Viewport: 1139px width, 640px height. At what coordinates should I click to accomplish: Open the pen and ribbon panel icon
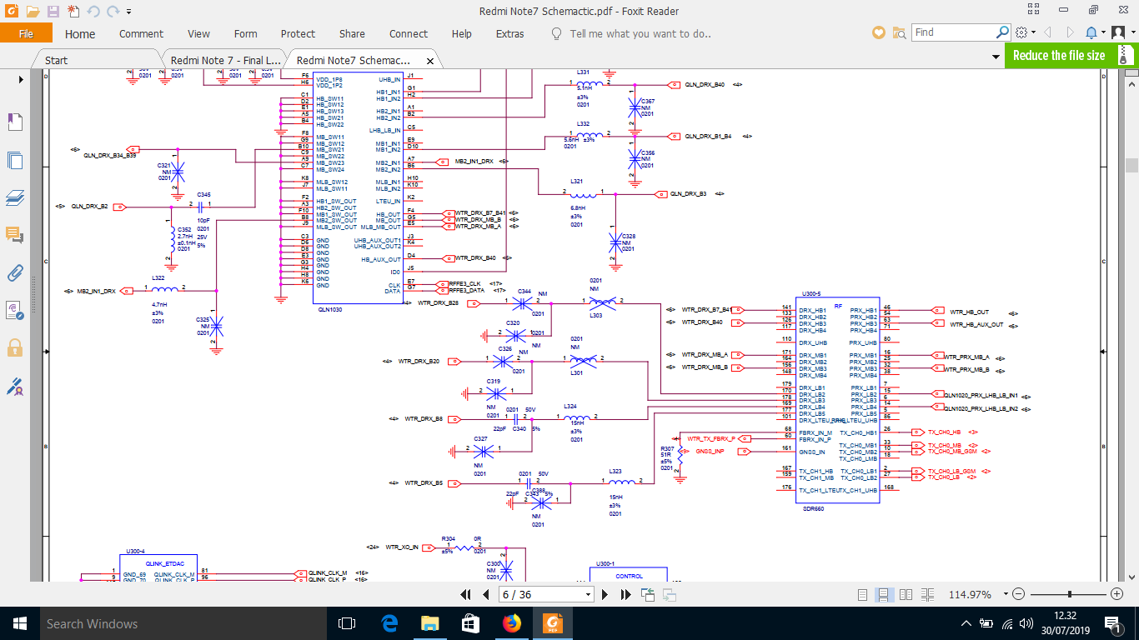tap(14, 387)
